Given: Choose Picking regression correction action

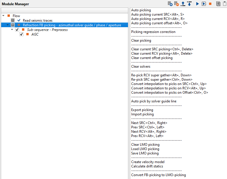Looking at the screenshot, I should point(153,32).
